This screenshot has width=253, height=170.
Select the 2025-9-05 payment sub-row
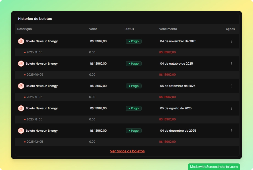tap(34, 97)
